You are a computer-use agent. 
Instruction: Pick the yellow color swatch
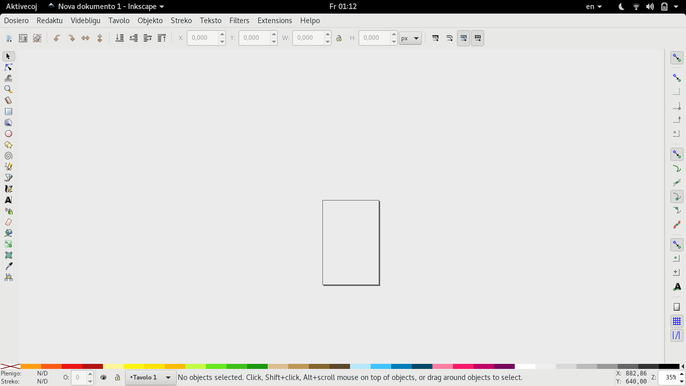tap(134, 367)
